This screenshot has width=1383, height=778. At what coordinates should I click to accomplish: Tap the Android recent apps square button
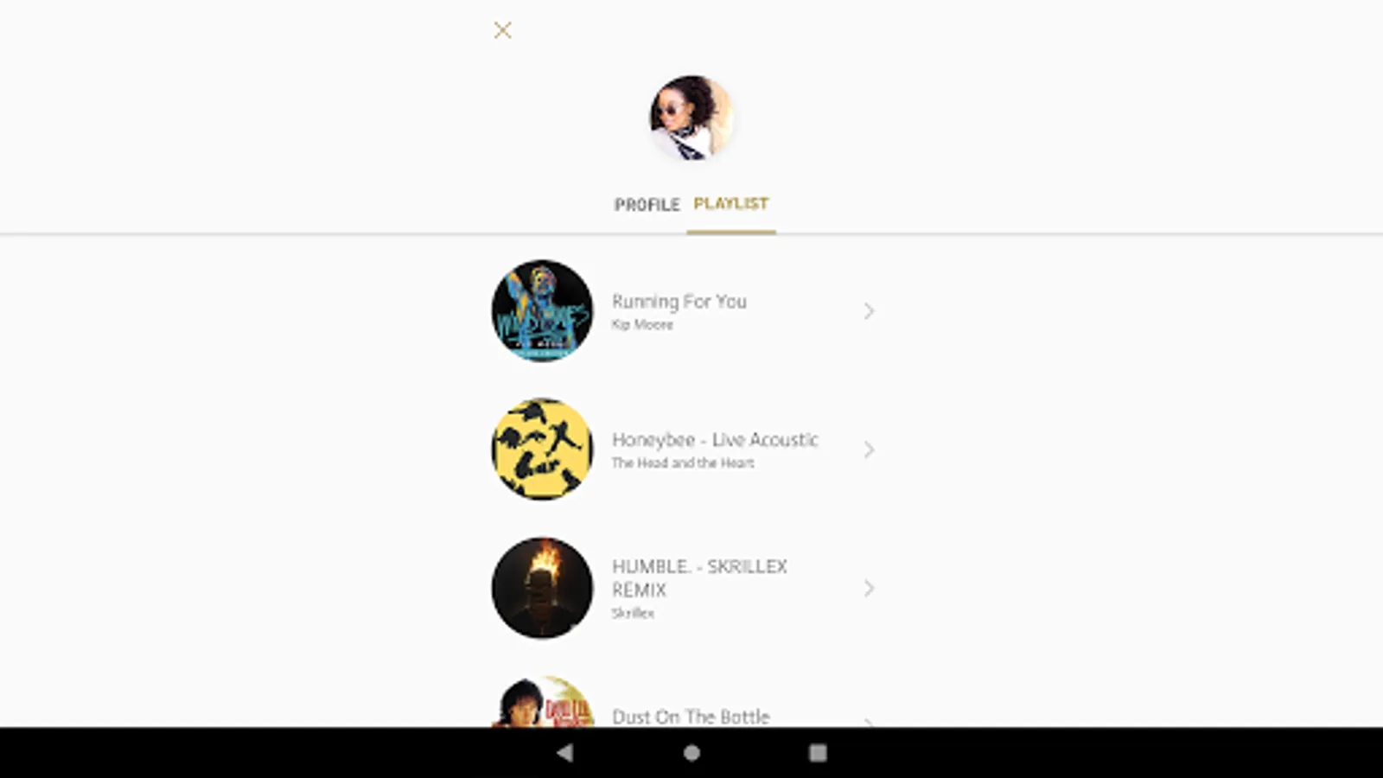coord(818,753)
